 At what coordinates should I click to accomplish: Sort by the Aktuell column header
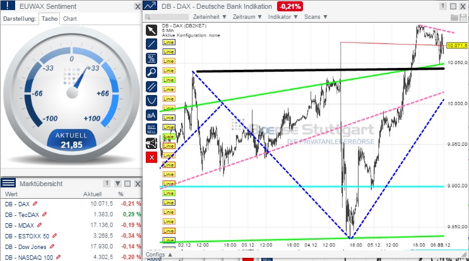click(x=92, y=194)
